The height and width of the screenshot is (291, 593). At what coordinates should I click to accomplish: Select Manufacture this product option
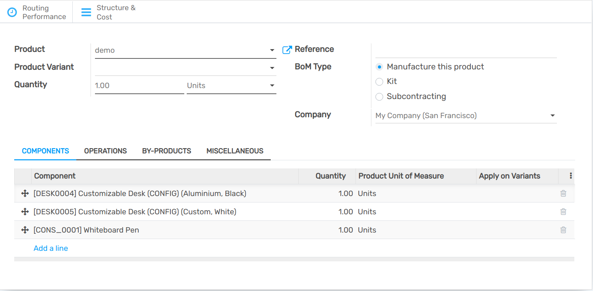[379, 67]
